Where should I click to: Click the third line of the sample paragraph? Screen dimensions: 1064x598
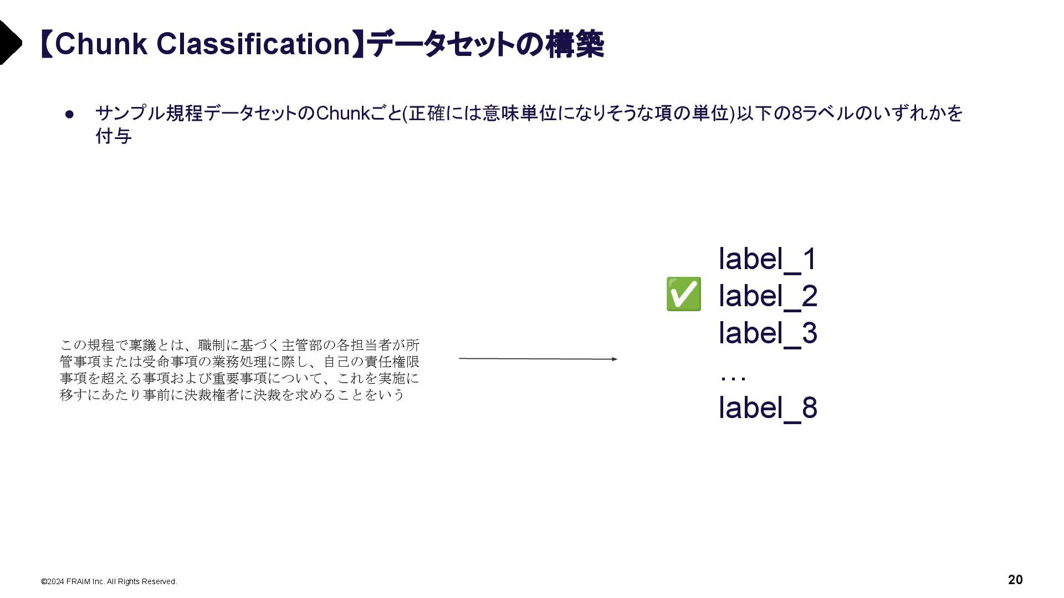[239, 378]
